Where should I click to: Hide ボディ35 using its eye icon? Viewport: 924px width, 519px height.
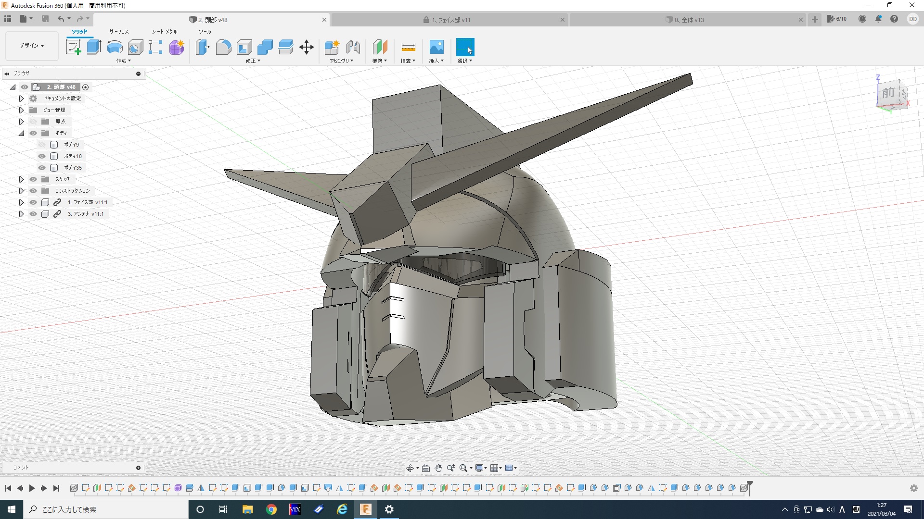(42, 168)
